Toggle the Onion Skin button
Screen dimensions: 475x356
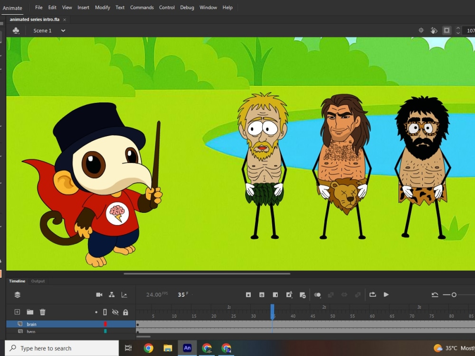coord(317,295)
